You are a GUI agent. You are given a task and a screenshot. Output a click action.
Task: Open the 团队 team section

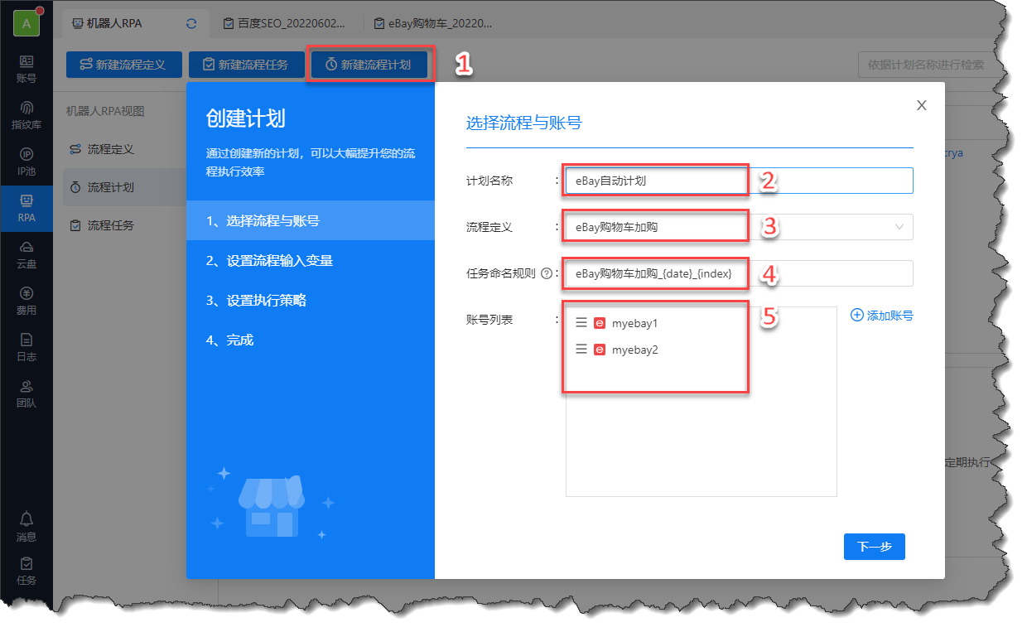pyautogui.click(x=27, y=393)
